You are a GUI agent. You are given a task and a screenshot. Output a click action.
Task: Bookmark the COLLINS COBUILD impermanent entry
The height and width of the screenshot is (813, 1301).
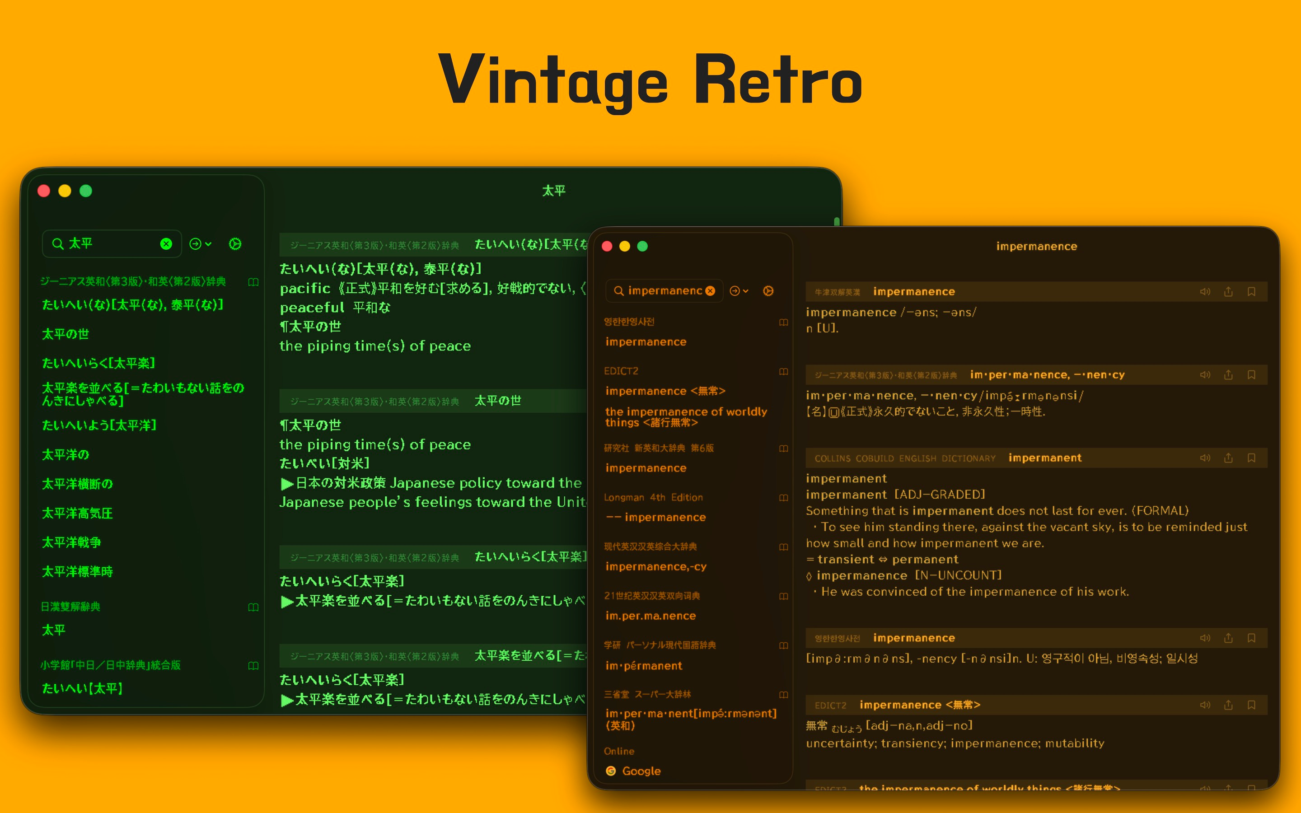[x=1252, y=458]
